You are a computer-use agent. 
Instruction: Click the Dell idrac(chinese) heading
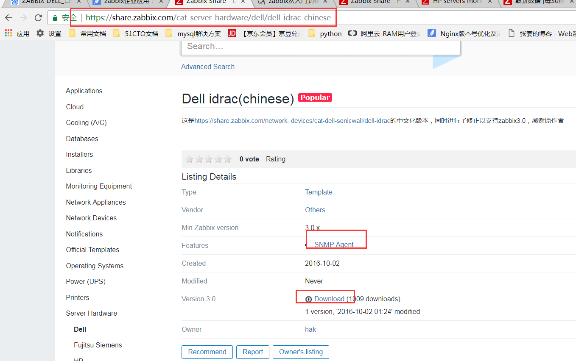(238, 99)
